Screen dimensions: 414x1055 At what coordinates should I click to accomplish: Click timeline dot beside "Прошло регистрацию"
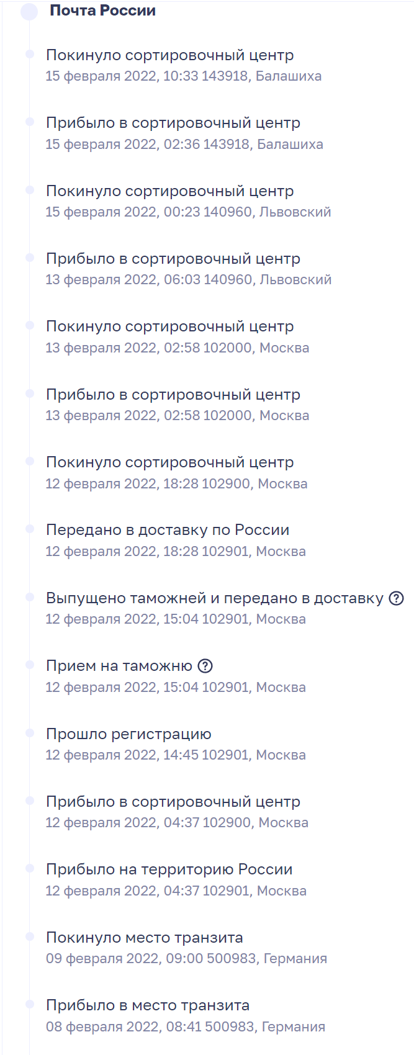(29, 733)
